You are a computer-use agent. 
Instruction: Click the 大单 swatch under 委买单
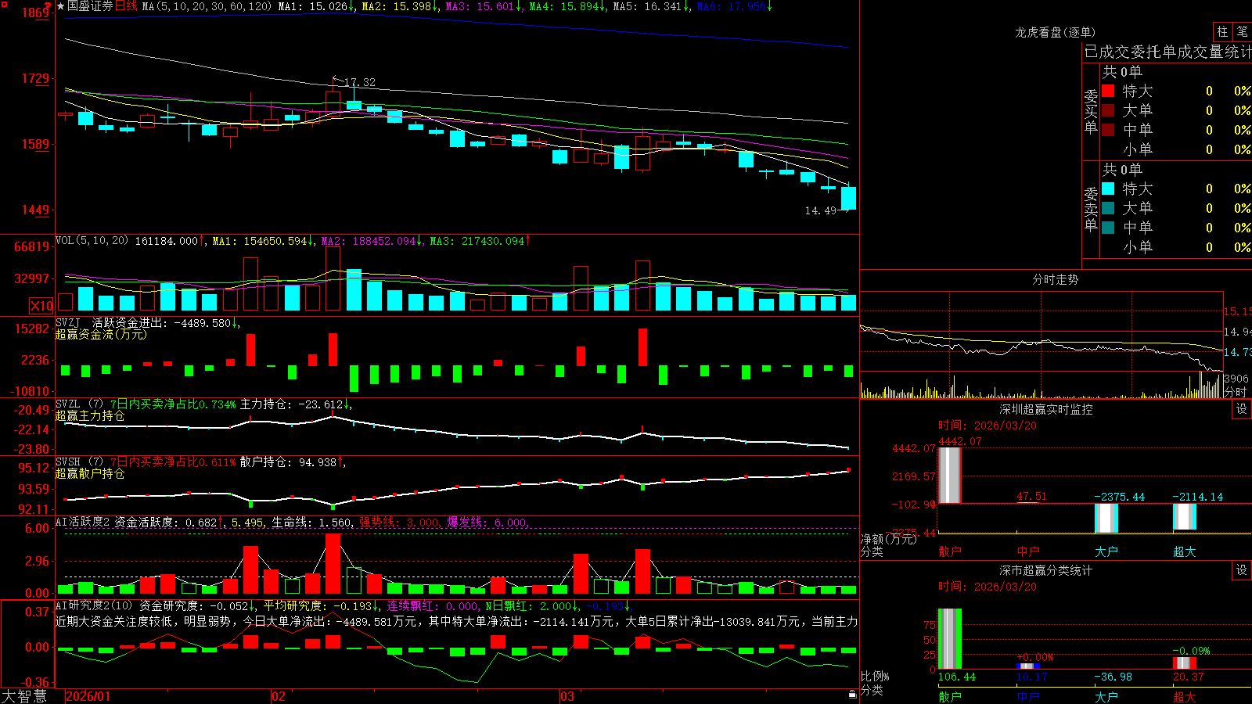tap(1108, 110)
